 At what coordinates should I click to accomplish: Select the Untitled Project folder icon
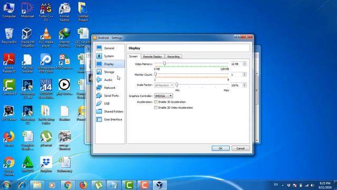83,12
